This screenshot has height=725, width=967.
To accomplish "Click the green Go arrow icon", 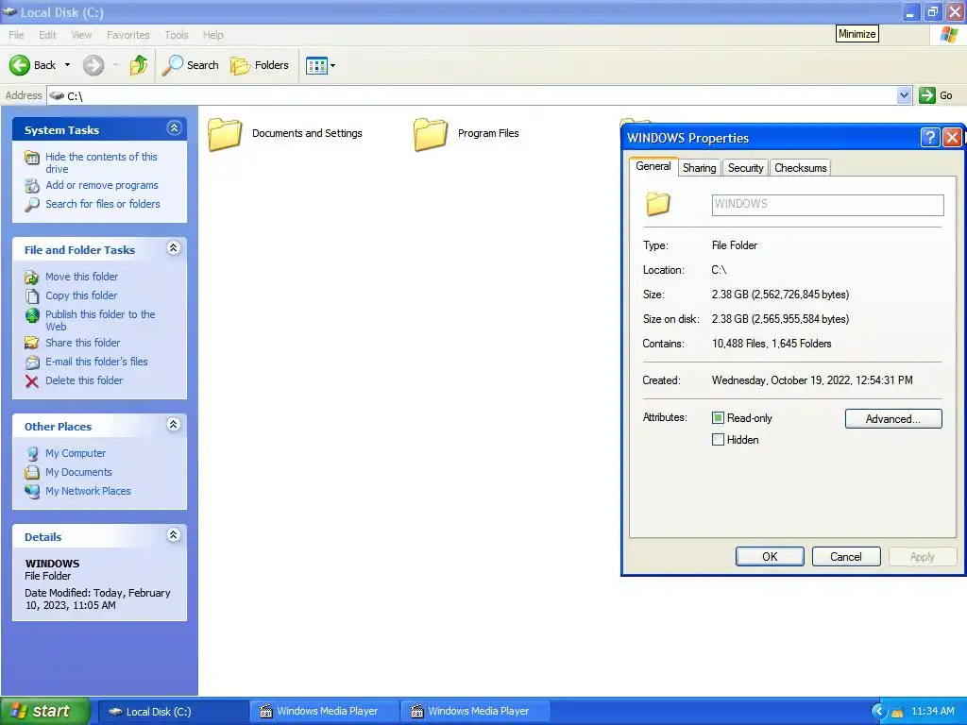I will pos(927,95).
